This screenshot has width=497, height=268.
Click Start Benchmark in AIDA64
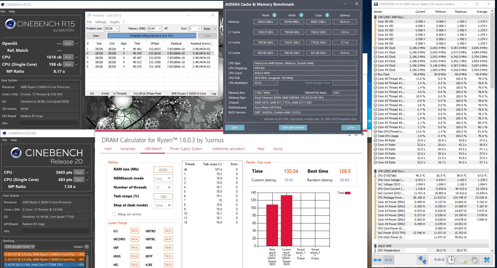(x=293, y=127)
